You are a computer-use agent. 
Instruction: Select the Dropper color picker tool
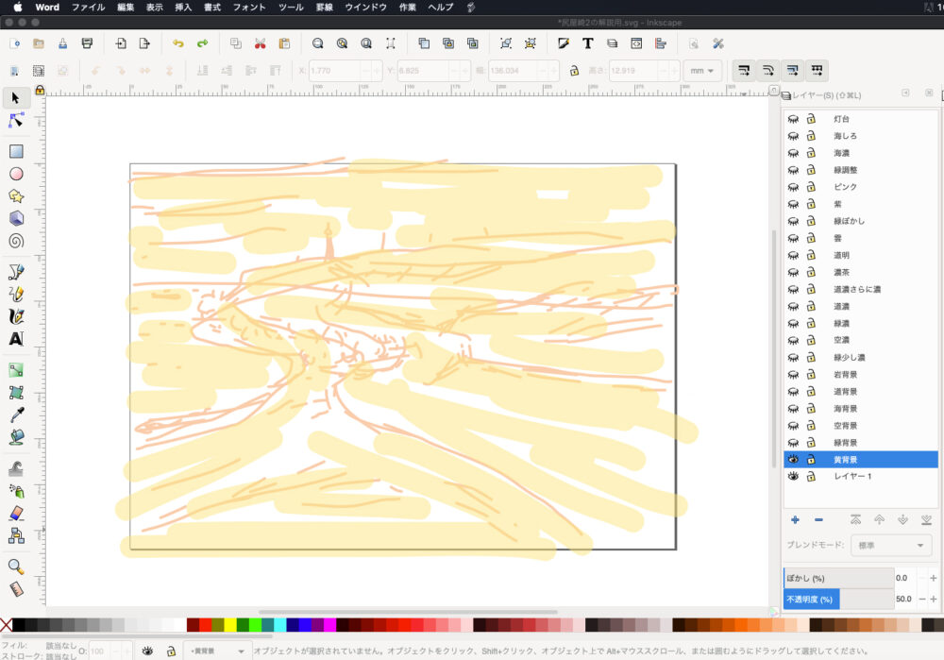16,415
